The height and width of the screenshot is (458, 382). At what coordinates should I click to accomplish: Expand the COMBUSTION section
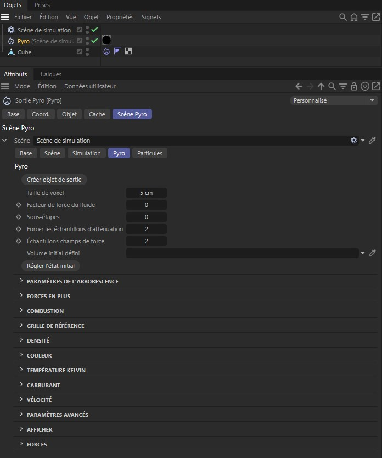(45, 311)
